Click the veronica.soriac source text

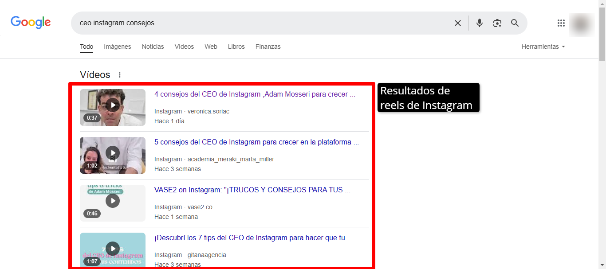click(x=209, y=111)
